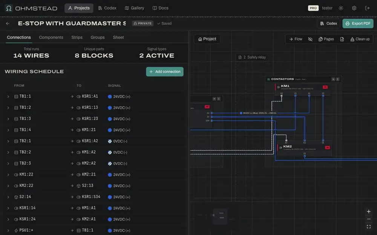Click the Flow button in canvas toolbar
The height and width of the screenshot is (235, 377).
tap(296, 39)
